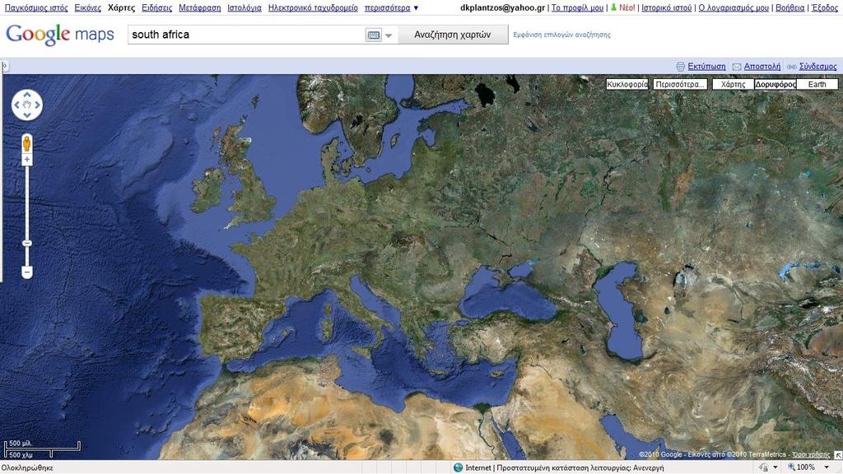This screenshot has width=843, height=474.
Task: Pan the map left with the arrow
Action: pyautogui.click(x=16, y=105)
